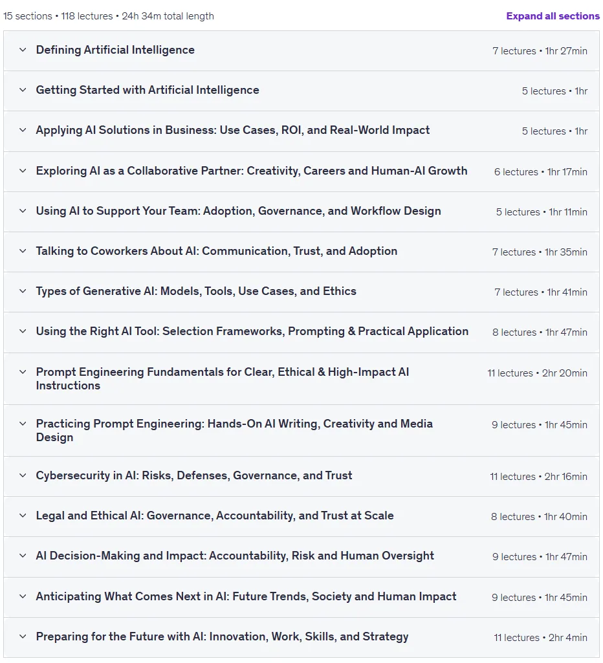Click the Prompt Engineering Fundamentals 2hr 20min label

coord(565,373)
